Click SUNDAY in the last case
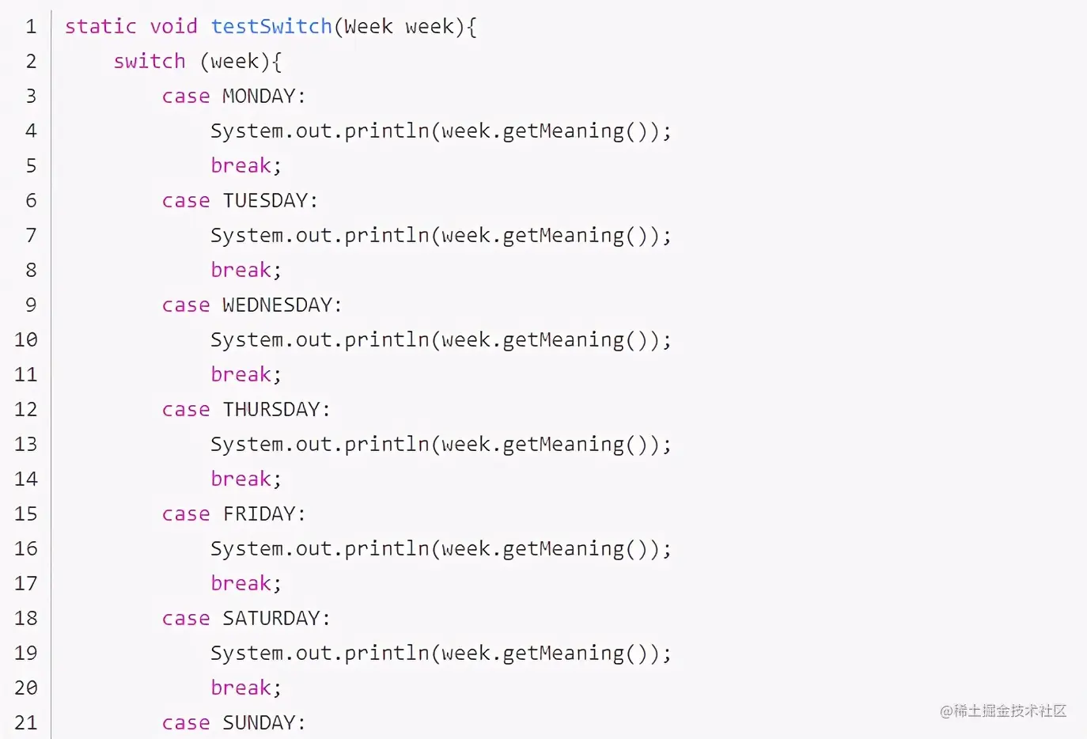The height and width of the screenshot is (739, 1087). 259,723
